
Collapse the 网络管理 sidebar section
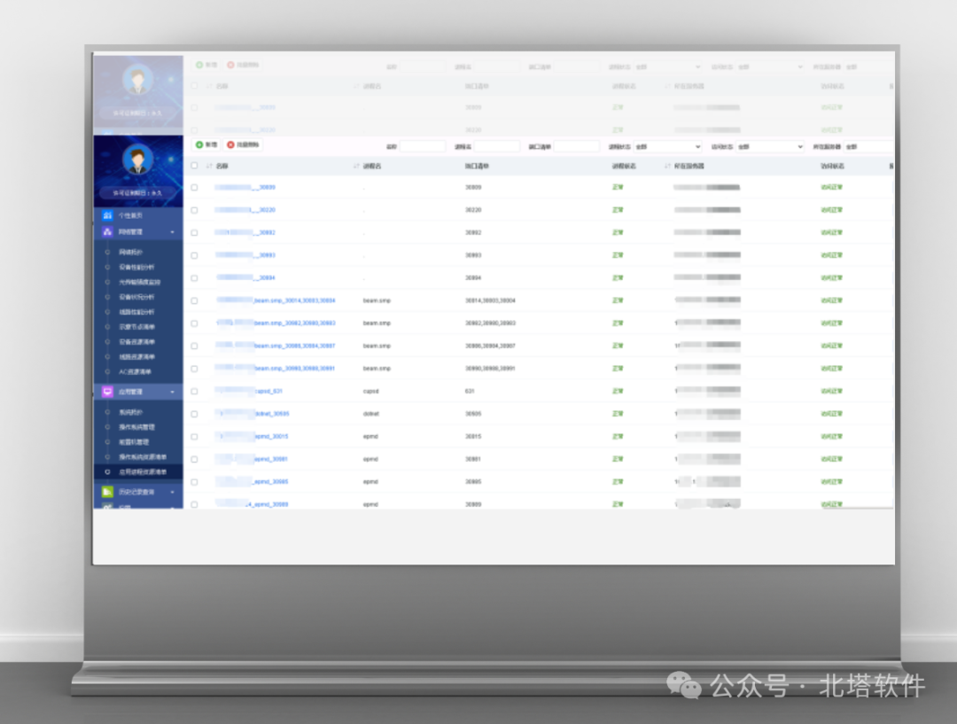[172, 232]
